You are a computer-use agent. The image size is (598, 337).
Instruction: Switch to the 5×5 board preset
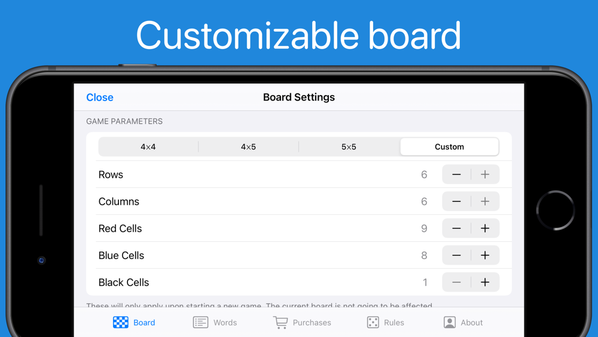pyautogui.click(x=349, y=147)
